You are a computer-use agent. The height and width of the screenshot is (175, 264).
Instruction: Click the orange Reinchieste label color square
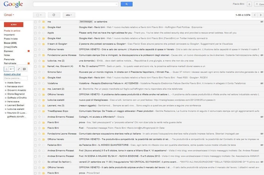[29, 63]
